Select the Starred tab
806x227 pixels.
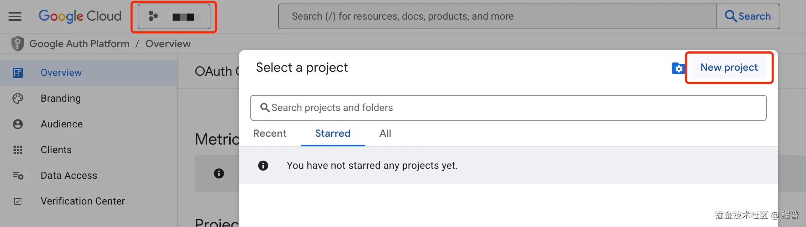(x=332, y=133)
